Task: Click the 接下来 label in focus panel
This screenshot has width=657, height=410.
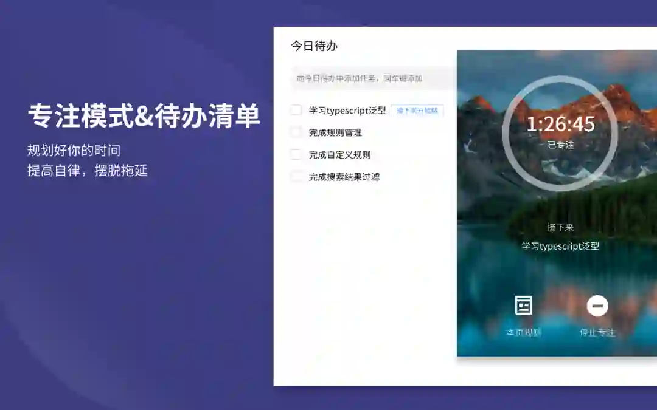Action: 560,227
